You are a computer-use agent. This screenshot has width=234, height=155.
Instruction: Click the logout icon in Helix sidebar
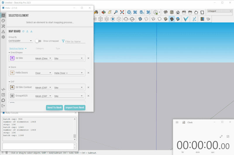click(x=3, y=106)
